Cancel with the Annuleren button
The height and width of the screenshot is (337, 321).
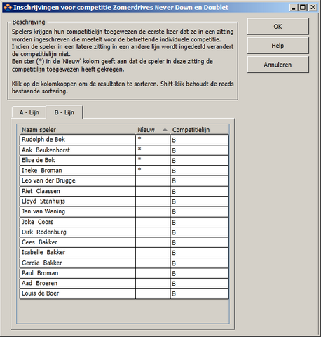point(278,65)
